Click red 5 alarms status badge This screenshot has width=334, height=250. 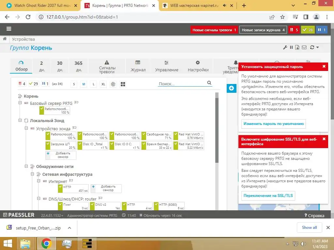294,30
